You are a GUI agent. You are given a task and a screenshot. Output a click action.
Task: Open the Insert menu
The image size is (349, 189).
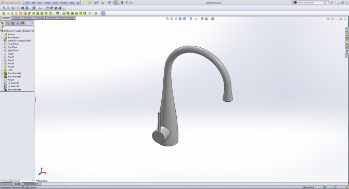coord(47,3)
